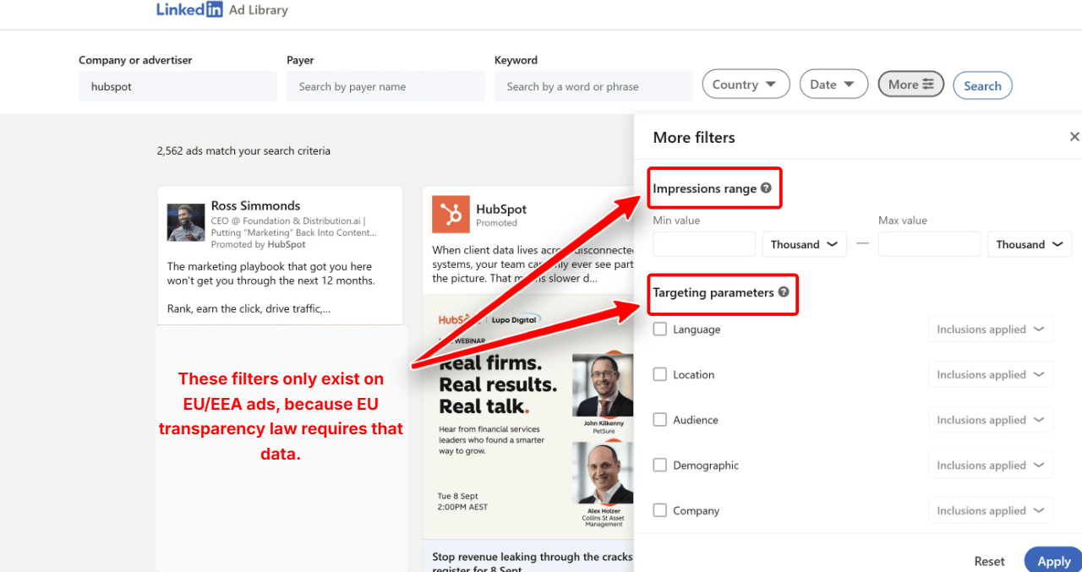Focus the Company or advertiser field

178,86
